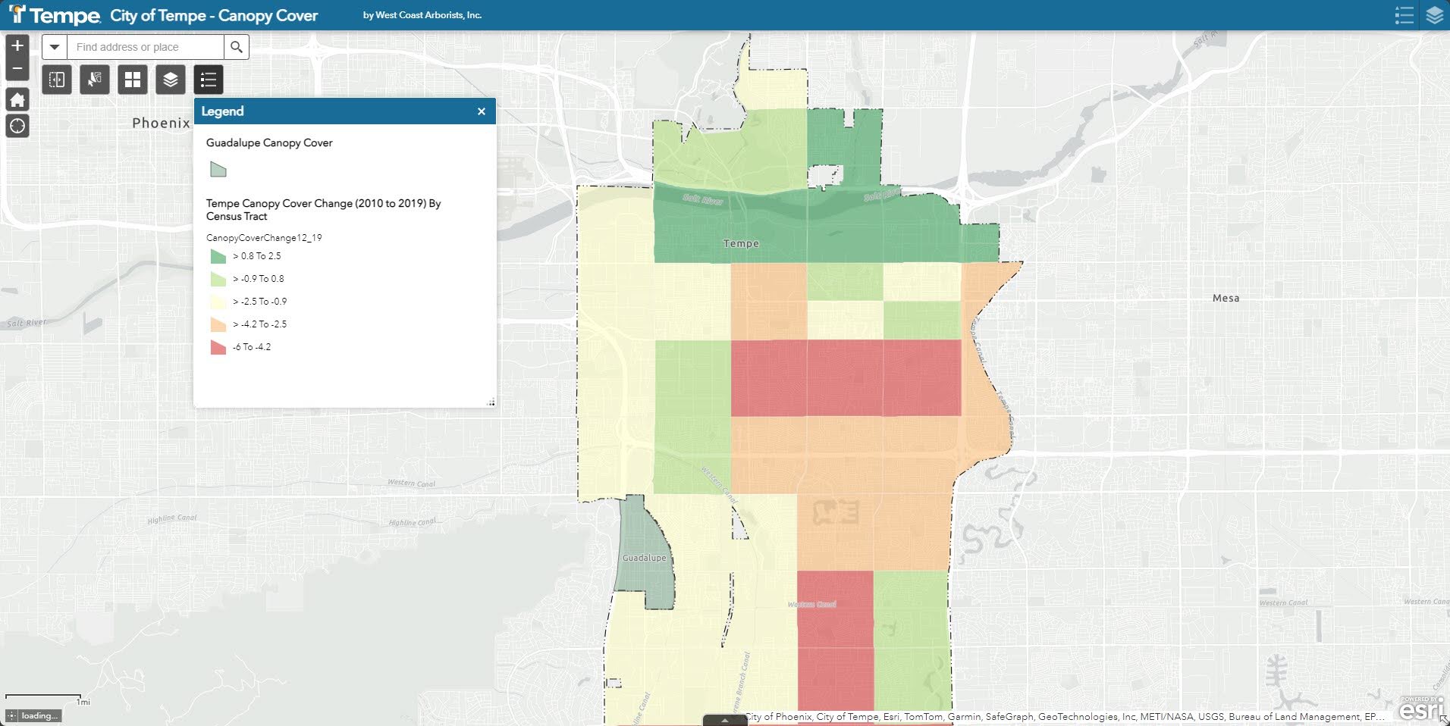Close the Legend panel
The width and height of the screenshot is (1450, 726).
tap(481, 111)
